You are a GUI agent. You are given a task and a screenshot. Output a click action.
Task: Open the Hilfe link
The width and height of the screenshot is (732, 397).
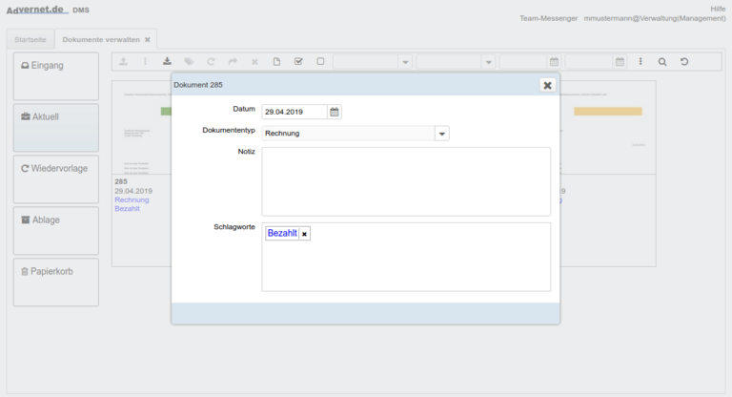pyautogui.click(x=718, y=9)
